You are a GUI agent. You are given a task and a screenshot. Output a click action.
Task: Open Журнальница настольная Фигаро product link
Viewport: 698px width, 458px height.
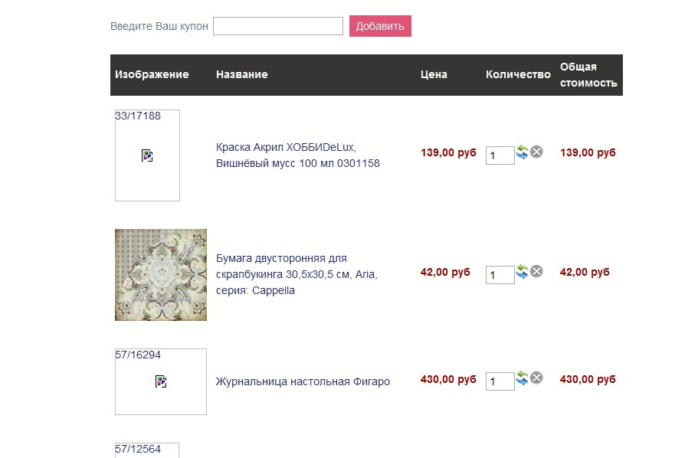pyautogui.click(x=303, y=381)
